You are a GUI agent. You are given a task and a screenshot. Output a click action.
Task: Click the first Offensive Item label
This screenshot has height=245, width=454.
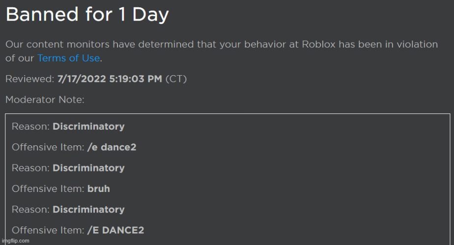click(x=48, y=147)
